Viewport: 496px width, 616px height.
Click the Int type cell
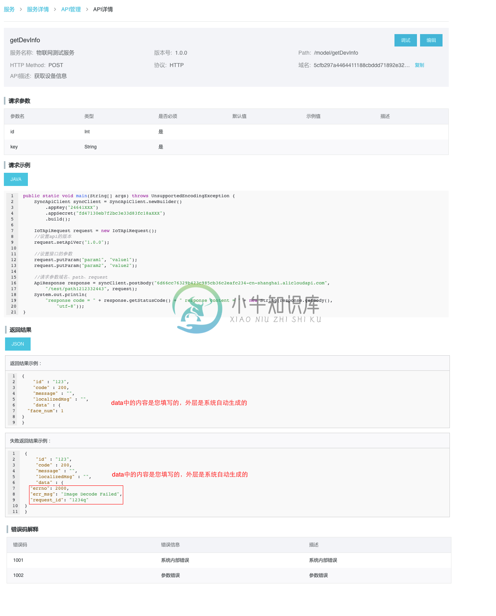coord(87,132)
